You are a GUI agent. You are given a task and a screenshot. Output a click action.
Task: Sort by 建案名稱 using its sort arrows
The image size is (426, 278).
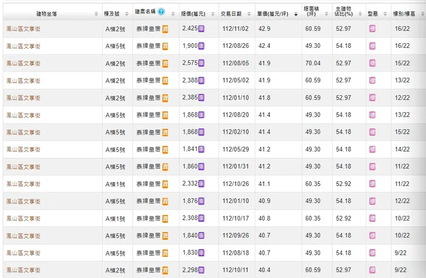[x=173, y=14]
